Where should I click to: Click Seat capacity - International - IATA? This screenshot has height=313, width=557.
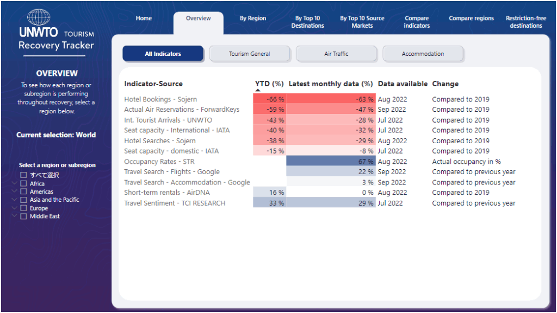click(x=177, y=130)
